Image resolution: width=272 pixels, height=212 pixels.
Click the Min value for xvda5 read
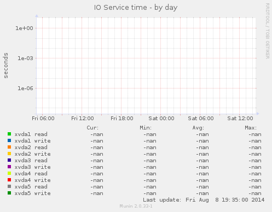pyautogui.click(x=150, y=187)
